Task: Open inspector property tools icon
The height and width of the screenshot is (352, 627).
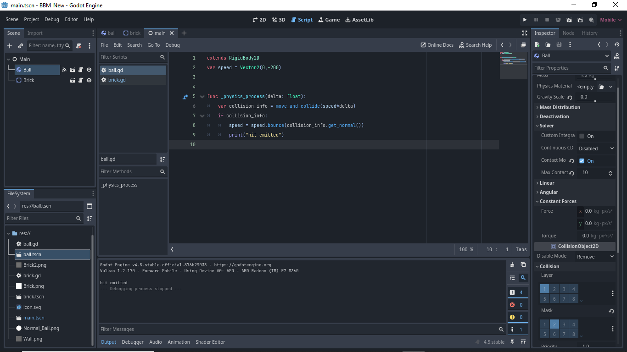Action: [617, 68]
